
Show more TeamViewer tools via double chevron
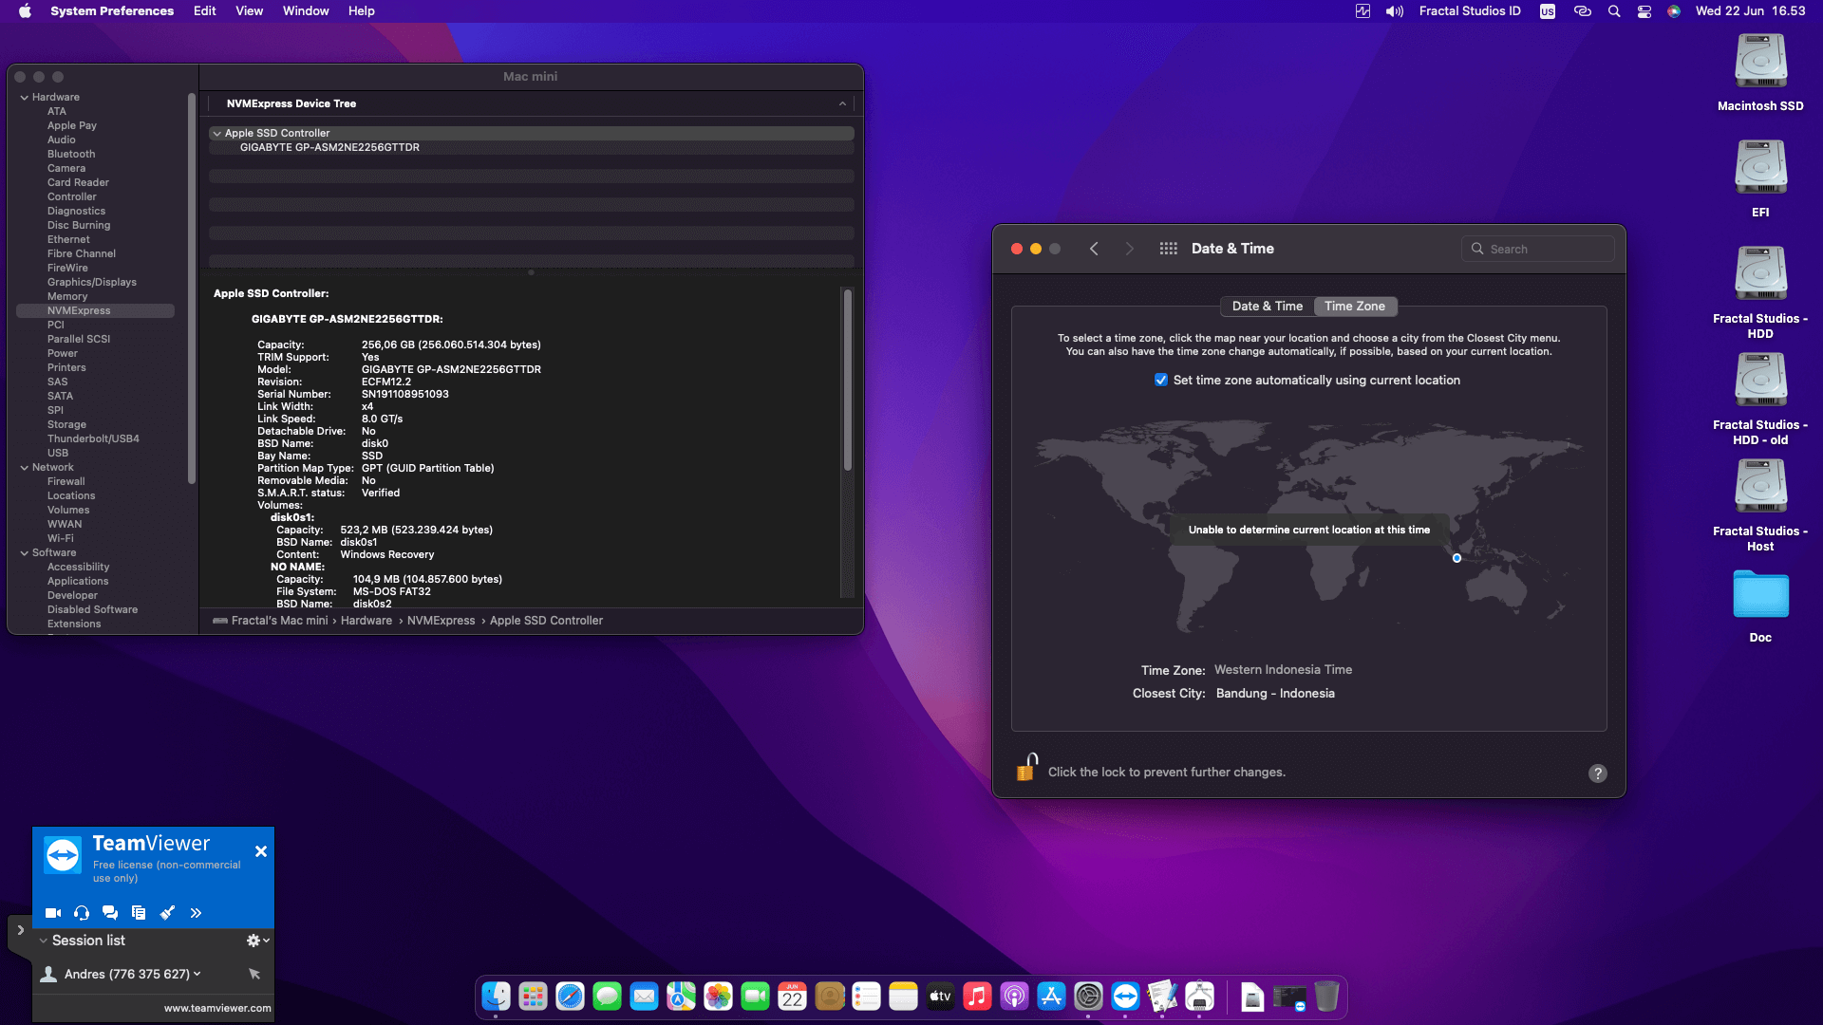tap(196, 913)
